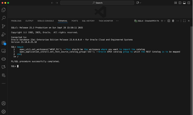Open the chat sparkle view in activity bar
Screen dimensions: 193x115
(x=3, y=67)
